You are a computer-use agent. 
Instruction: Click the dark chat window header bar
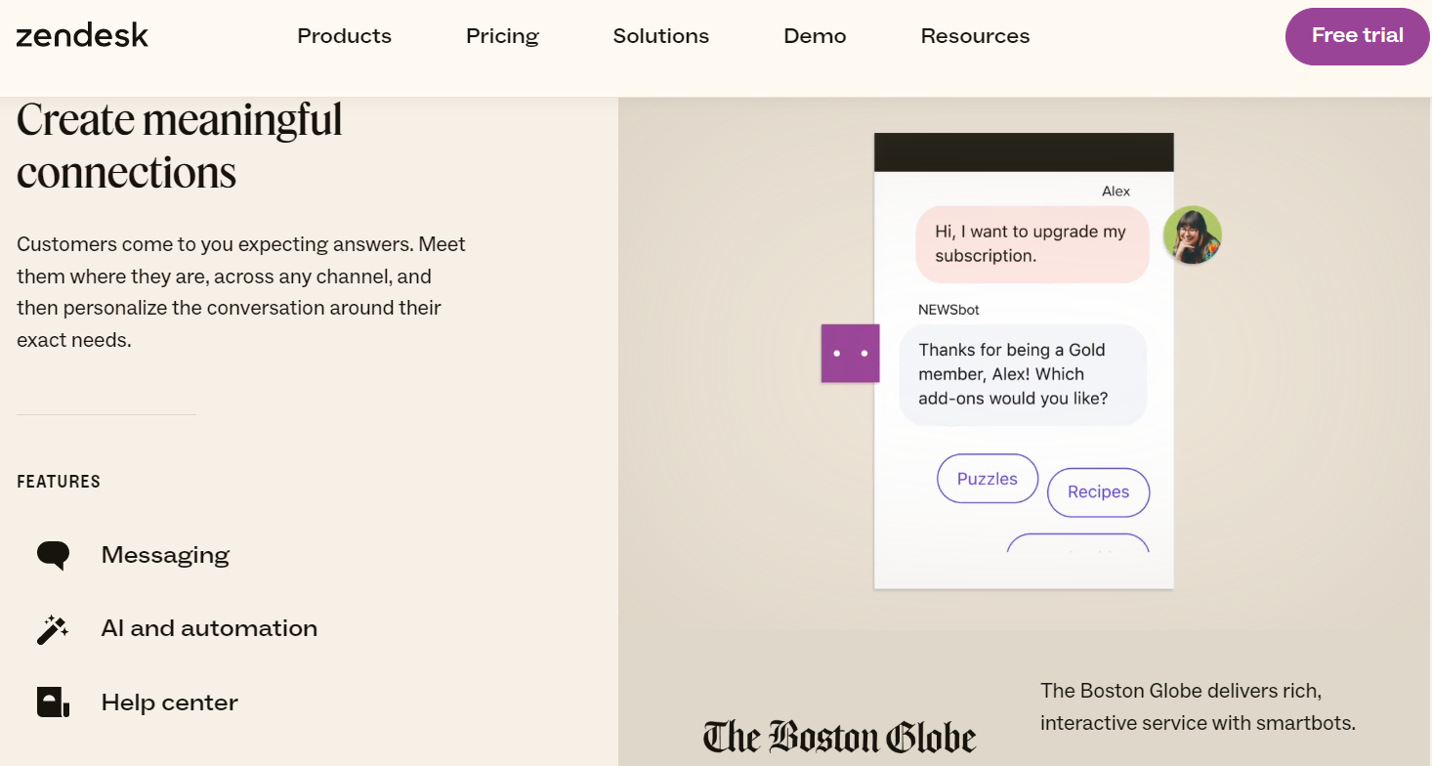click(x=1024, y=152)
